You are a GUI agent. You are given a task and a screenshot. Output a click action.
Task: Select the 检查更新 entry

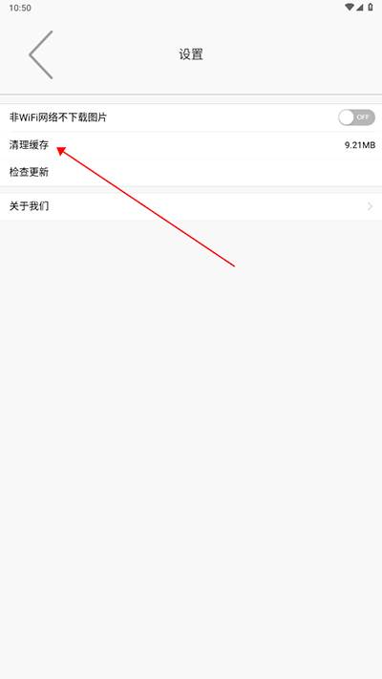pos(191,172)
